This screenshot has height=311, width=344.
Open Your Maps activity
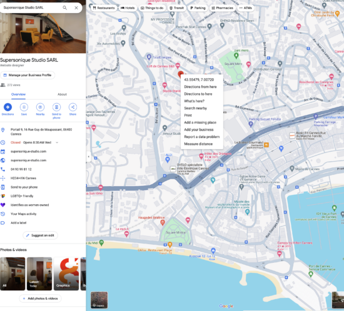coord(24,214)
